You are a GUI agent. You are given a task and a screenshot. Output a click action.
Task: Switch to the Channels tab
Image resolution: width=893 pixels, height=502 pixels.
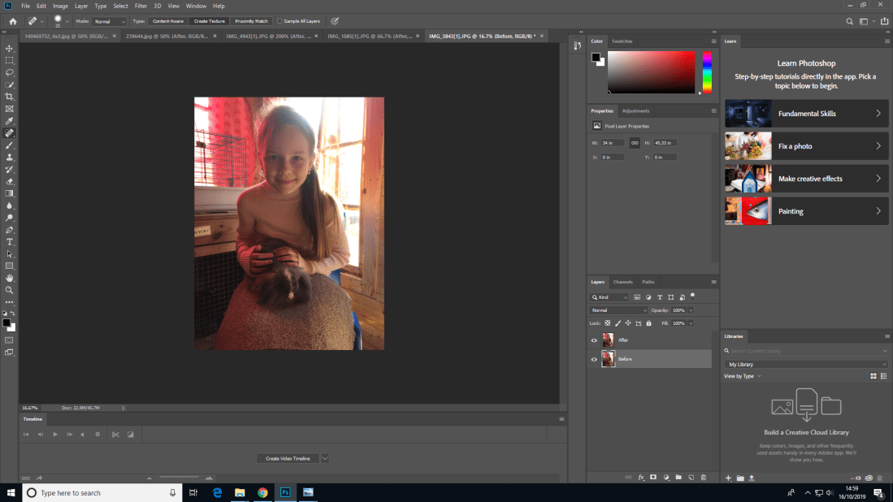pyautogui.click(x=622, y=282)
